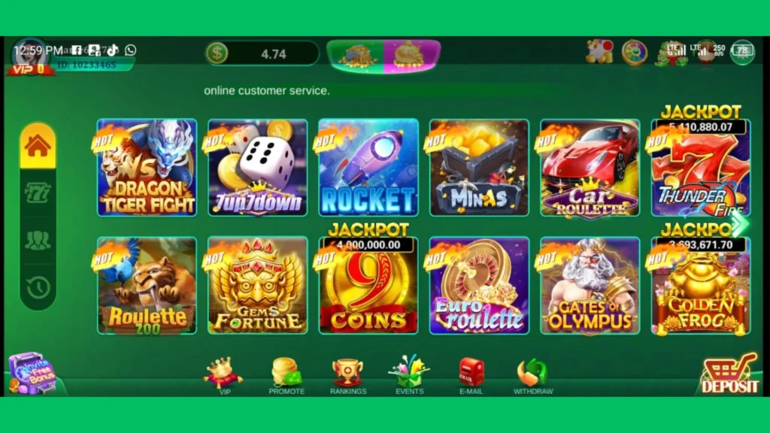Click the dollar balance display
This screenshot has height=433, width=770.
262,53
